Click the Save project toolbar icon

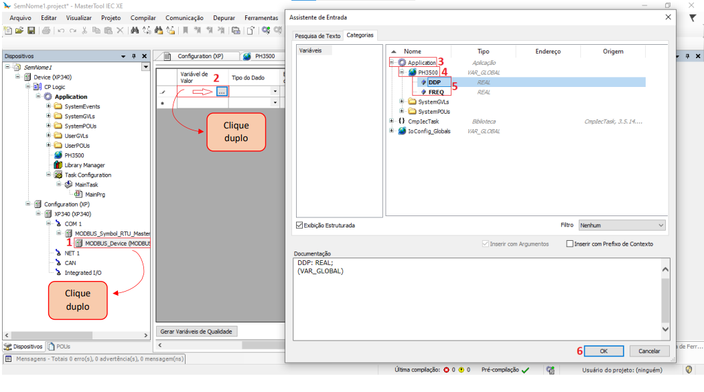[29, 30]
